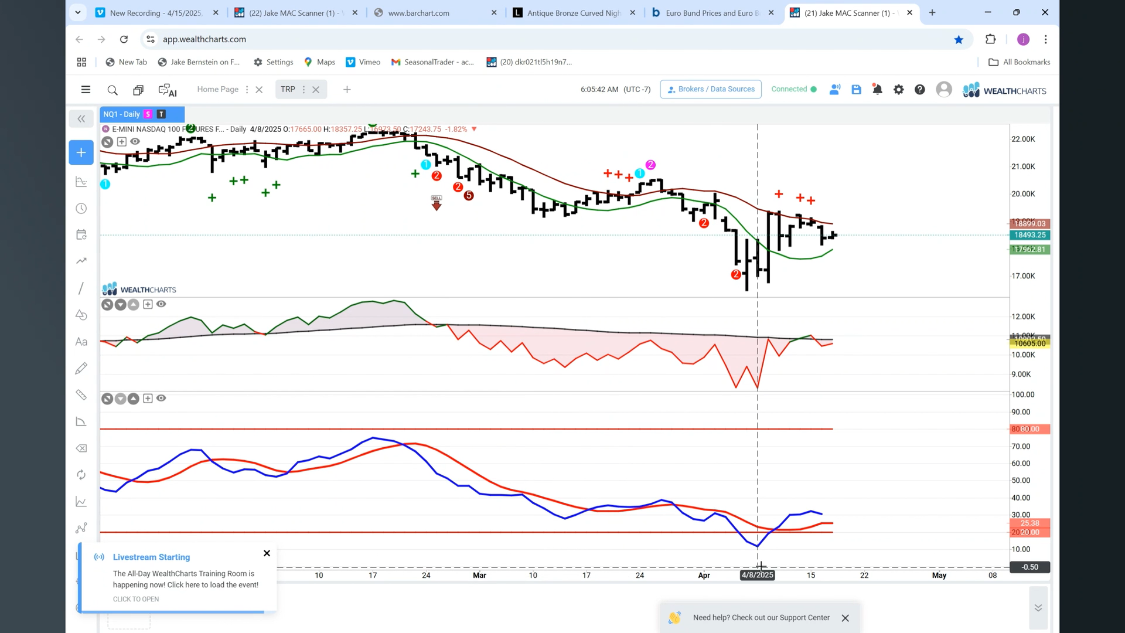Move bottom pane up arrow
The image size is (1125, 633).
coord(134,399)
